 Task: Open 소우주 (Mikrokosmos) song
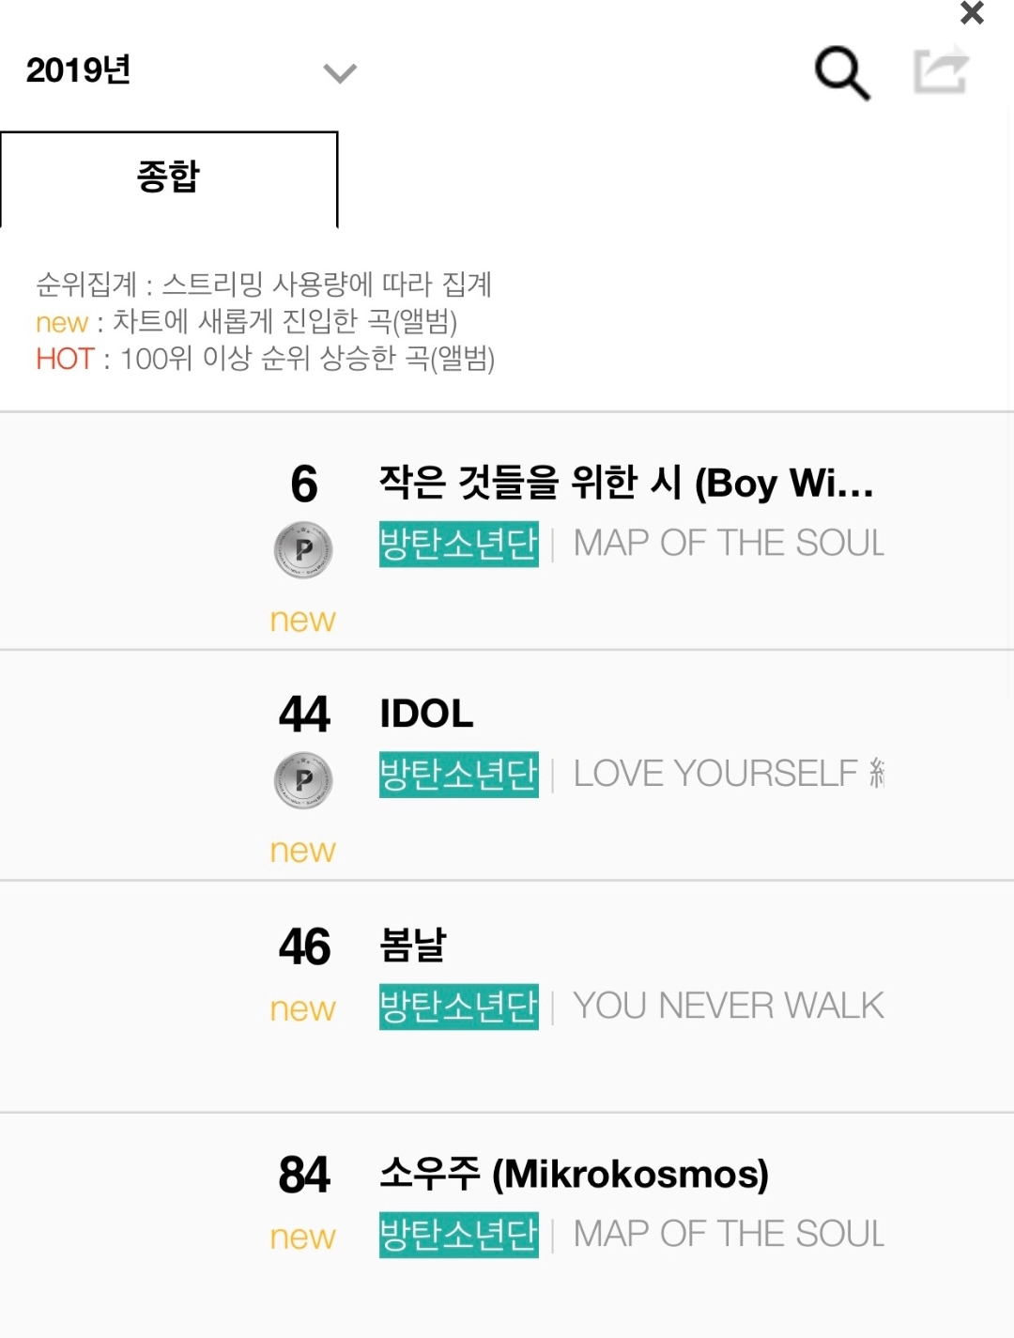click(574, 1175)
